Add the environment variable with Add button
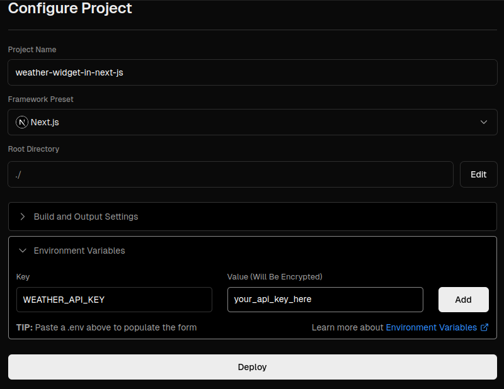Screen dimensions: 504x389 [463, 300]
